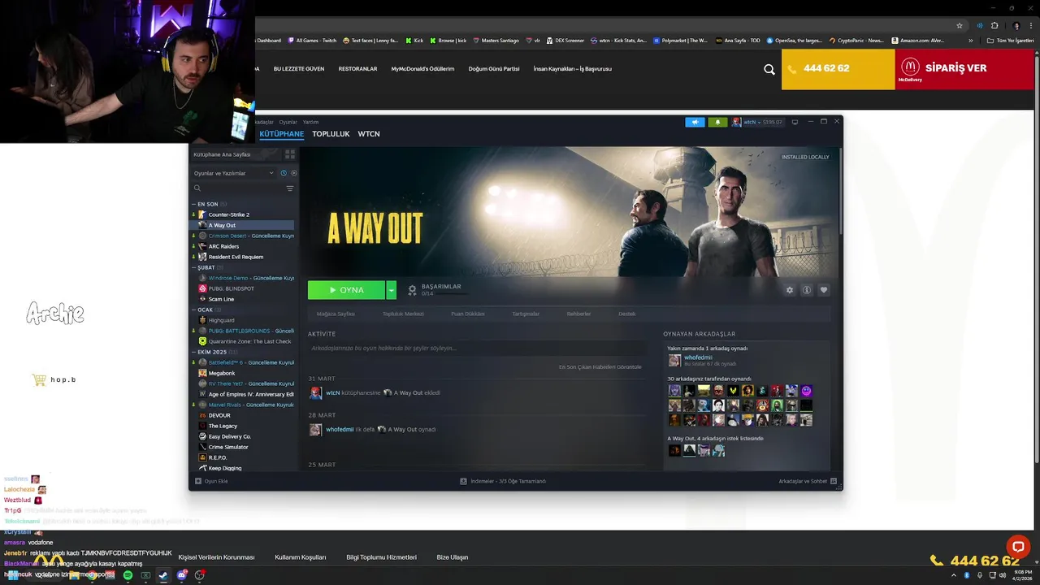Select Crime Simulator in the library

pyautogui.click(x=228, y=447)
